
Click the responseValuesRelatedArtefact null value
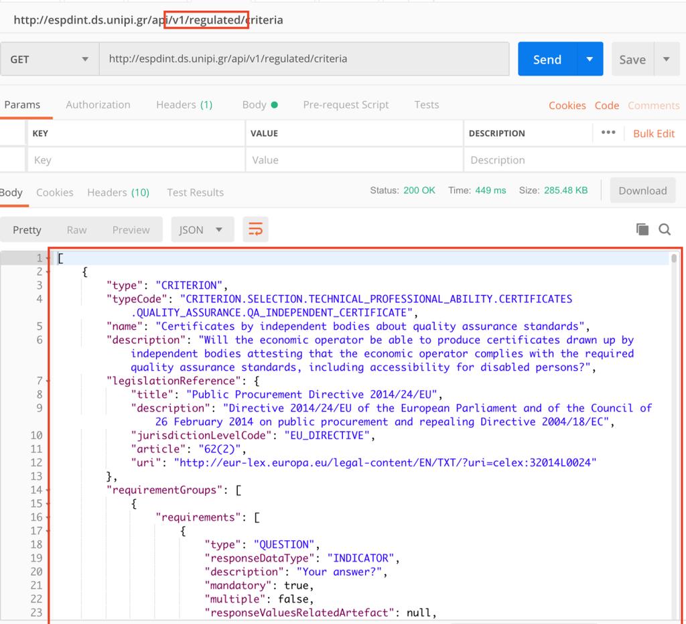point(419,613)
